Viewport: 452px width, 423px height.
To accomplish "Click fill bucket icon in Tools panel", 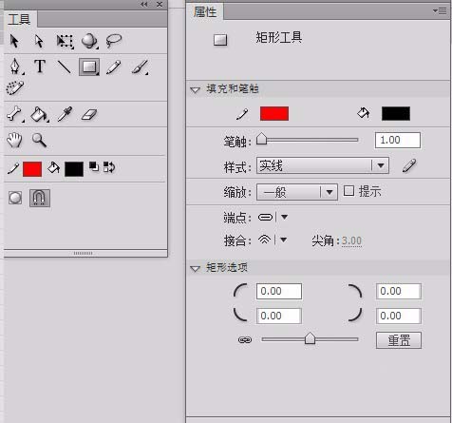I will coord(53,168).
